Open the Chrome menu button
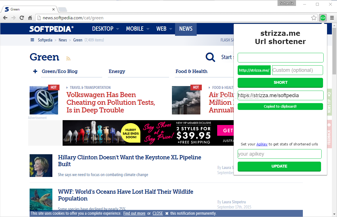This screenshot has height=217, width=337. coord(332,18)
